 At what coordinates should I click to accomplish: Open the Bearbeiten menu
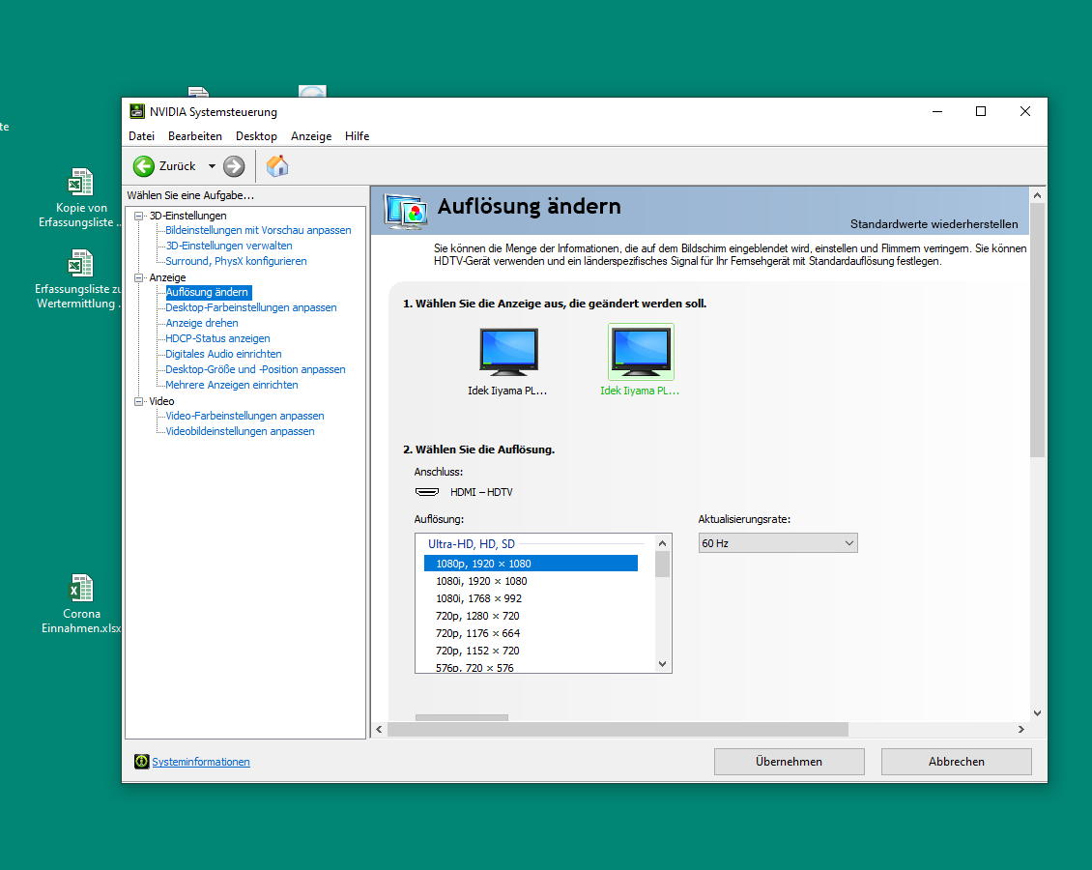pos(195,136)
